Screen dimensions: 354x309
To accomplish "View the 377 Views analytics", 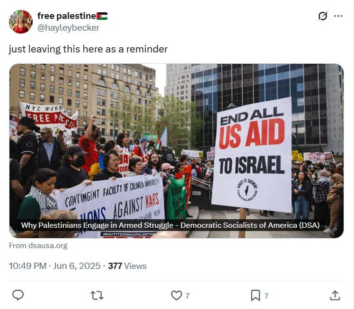I will [x=127, y=266].
